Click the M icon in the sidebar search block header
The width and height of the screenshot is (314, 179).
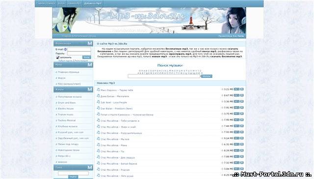[90, 167]
